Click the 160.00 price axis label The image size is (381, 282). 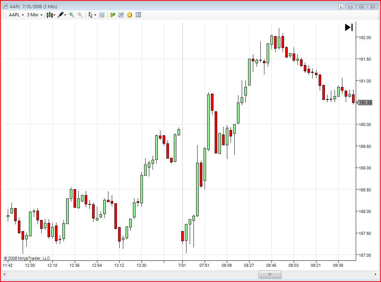(365, 124)
